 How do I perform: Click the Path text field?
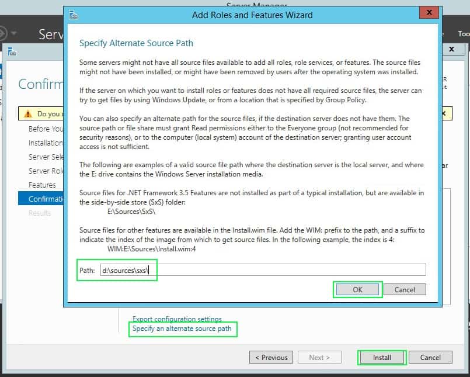pyautogui.click(x=263, y=270)
